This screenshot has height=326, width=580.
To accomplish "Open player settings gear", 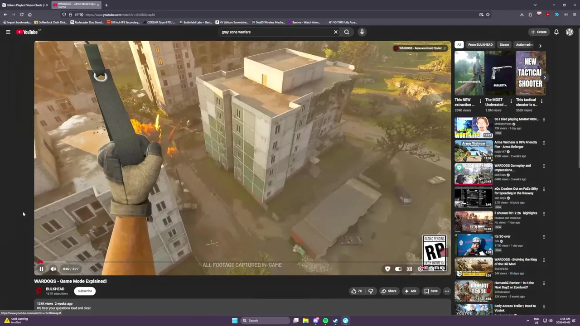I will tap(420, 269).
